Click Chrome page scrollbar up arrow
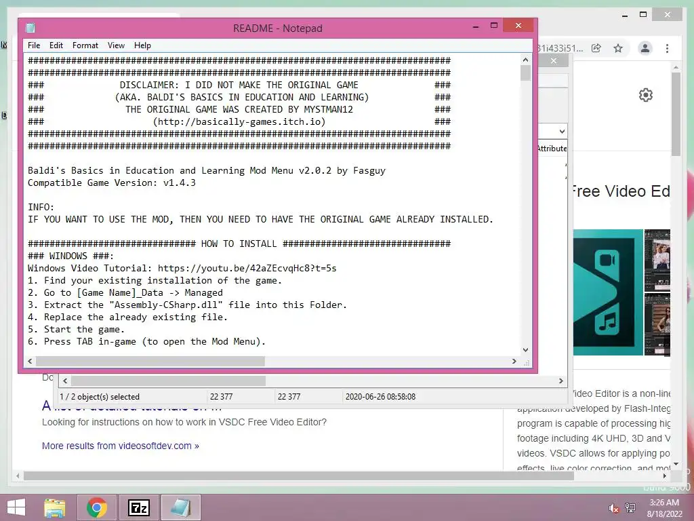The width and height of the screenshot is (694, 521). coord(676,67)
